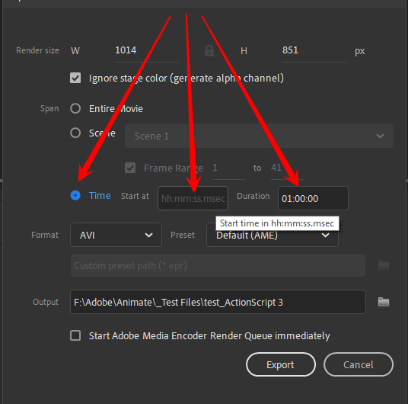This screenshot has height=404, width=408.
Task: Click the folder icon for custom preset path
Action: 384,265
